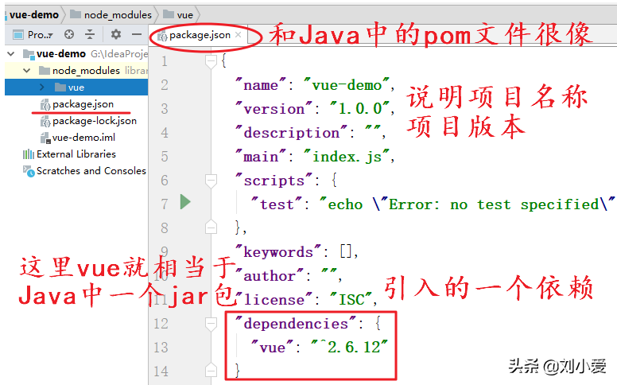Expand the vue folder in tree
This screenshot has height=385, width=617.
pyautogui.click(x=43, y=87)
